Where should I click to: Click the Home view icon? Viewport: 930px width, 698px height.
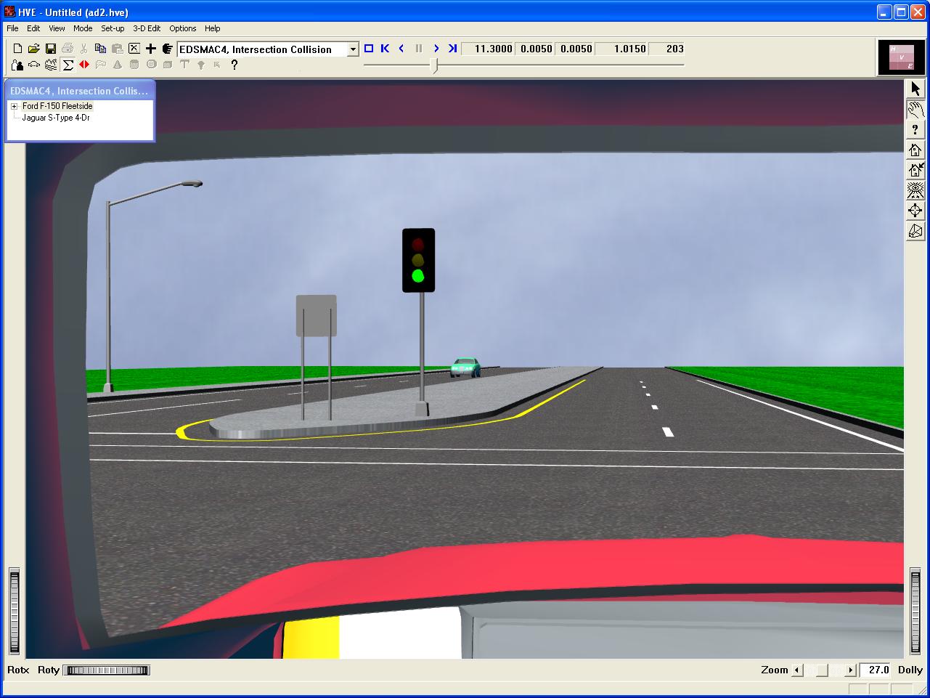(915, 150)
